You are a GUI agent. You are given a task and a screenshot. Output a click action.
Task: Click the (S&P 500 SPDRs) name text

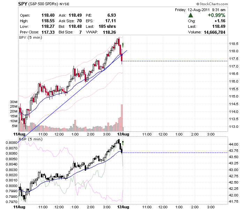pos(43,4)
